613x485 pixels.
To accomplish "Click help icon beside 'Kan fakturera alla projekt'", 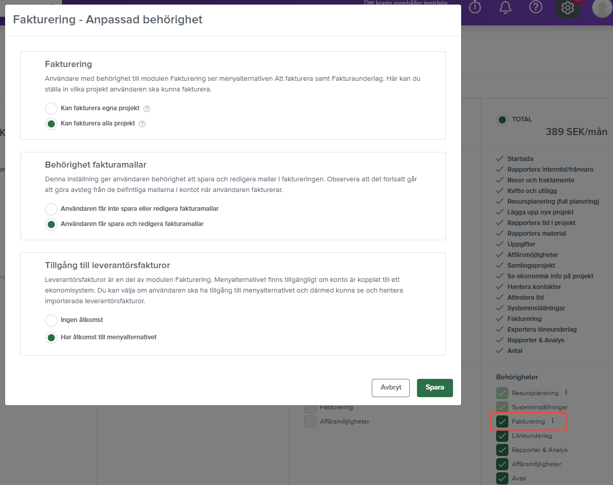I will [x=142, y=124].
